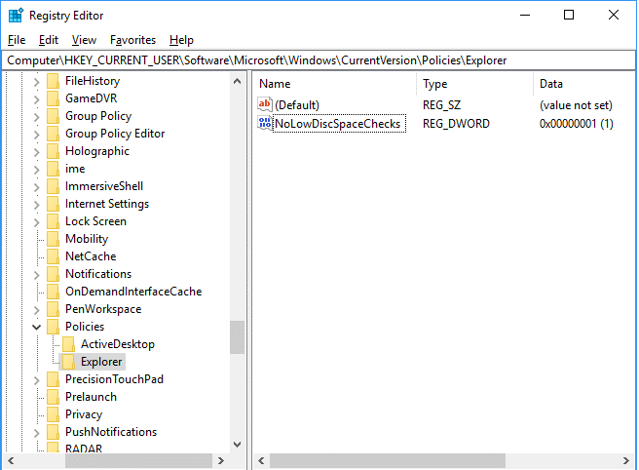Open the View menu
Image resolution: width=639 pixels, height=470 pixels.
[84, 40]
